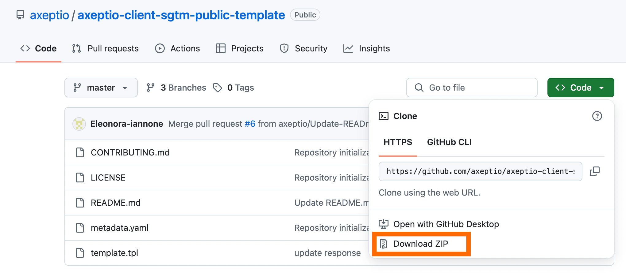View the 3 Branches link
The height and width of the screenshot is (273, 626).
pyautogui.click(x=176, y=88)
